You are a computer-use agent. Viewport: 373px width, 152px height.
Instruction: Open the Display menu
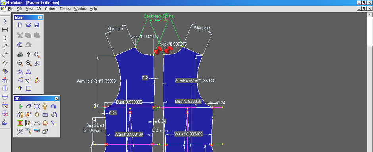65,9
